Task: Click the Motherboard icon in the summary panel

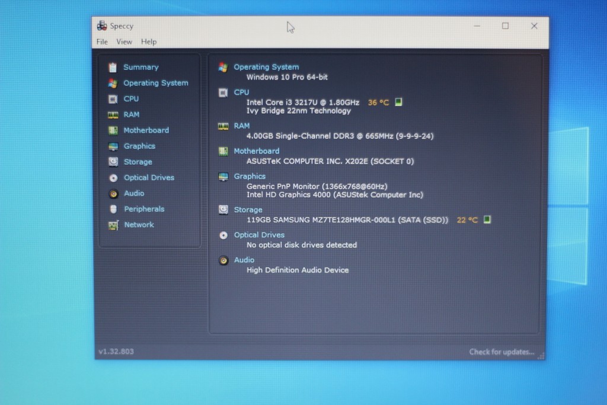Action: [223, 151]
